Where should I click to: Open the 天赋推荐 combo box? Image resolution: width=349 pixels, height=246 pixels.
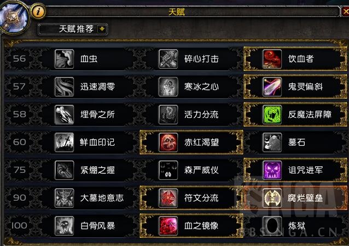[73, 29]
